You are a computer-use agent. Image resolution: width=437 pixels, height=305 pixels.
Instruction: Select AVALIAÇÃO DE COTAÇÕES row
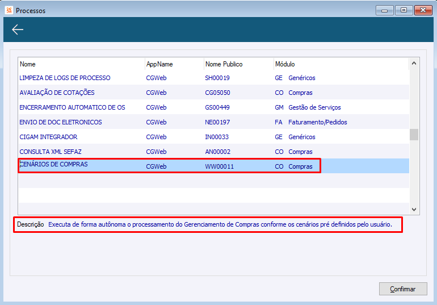214,93
